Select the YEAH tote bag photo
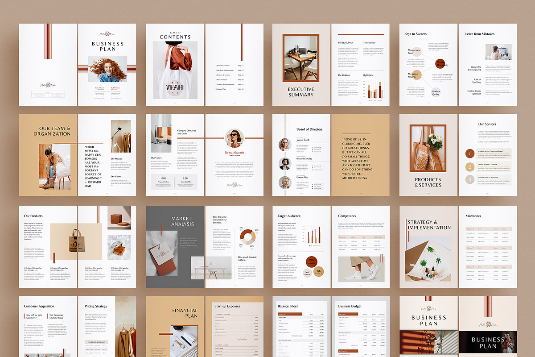The image size is (535, 357). click(175, 71)
